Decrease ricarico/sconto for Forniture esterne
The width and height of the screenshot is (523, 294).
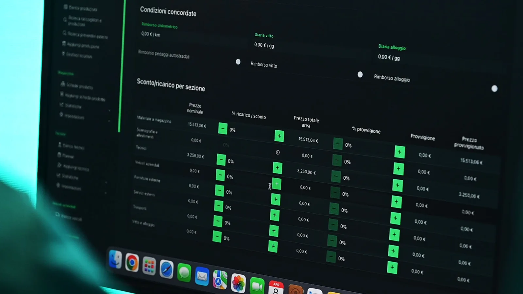coord(219,190)
